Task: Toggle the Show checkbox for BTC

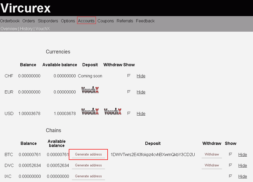Action: tap(230, 154)
